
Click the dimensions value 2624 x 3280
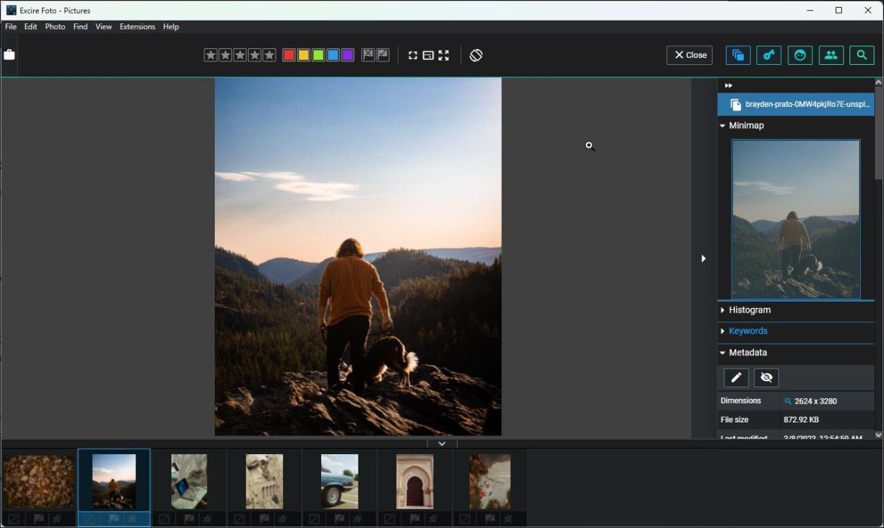(x=816, y=401)
